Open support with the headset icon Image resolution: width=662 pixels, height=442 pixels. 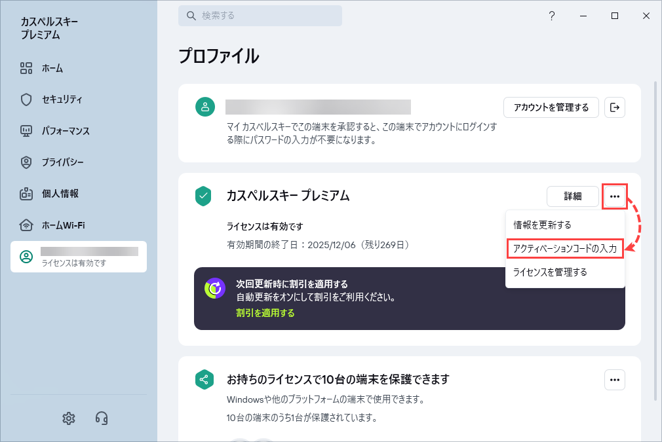(x=103, y=418)
